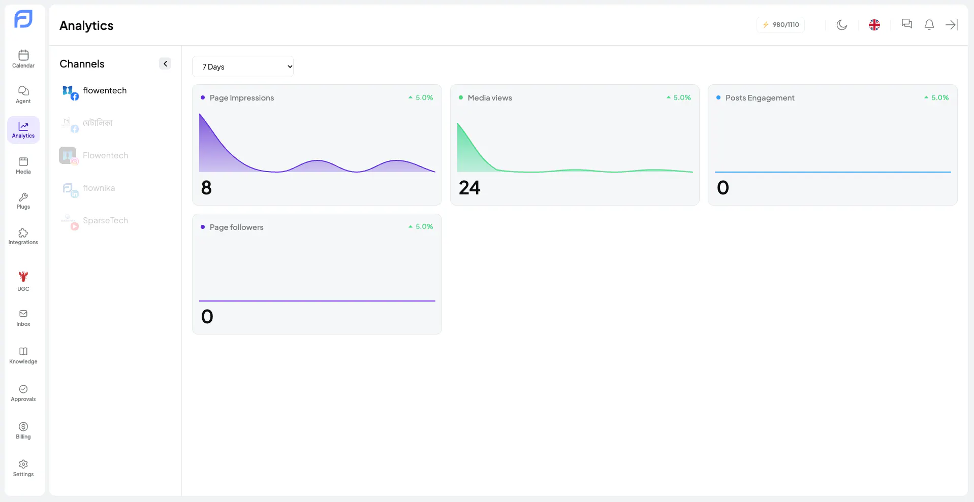This screenshot has width=974, height=502.
Task: Change language via UK flag icon
Action: (x=874, y=24)
